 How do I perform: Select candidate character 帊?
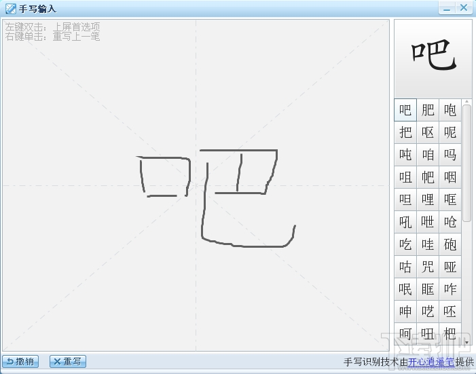coord(428,177)
